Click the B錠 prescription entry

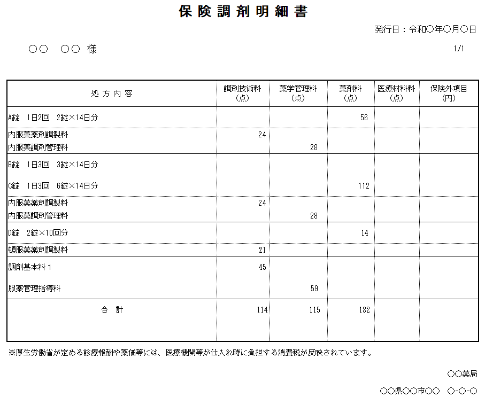tap(53, 165)
